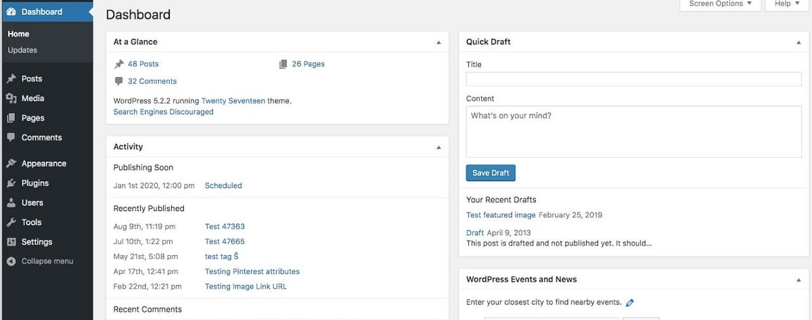Collapse the At a Glance panel
Image resolution: width=812 pixels, height=320 pixels.
point(438,42)
